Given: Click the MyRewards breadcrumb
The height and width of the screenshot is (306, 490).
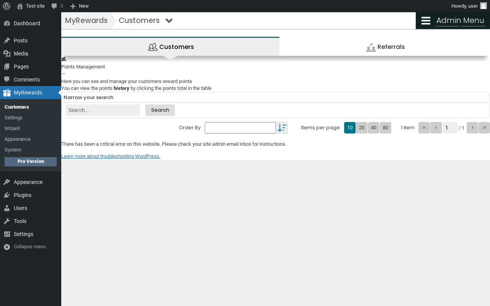Looking at the screenshot, I should coord(86,20).
